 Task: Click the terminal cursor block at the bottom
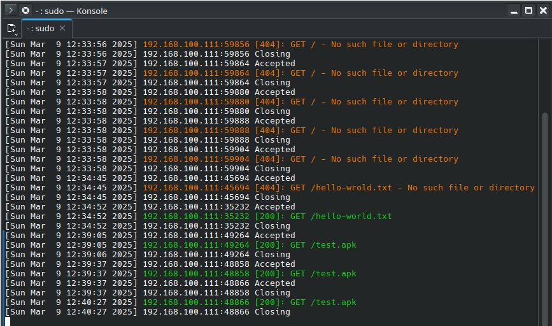[8, 322]
